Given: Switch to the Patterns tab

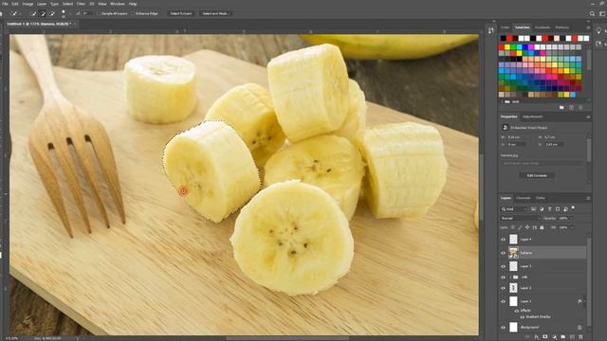Looking at the screenshot, I should coord(562,27).
